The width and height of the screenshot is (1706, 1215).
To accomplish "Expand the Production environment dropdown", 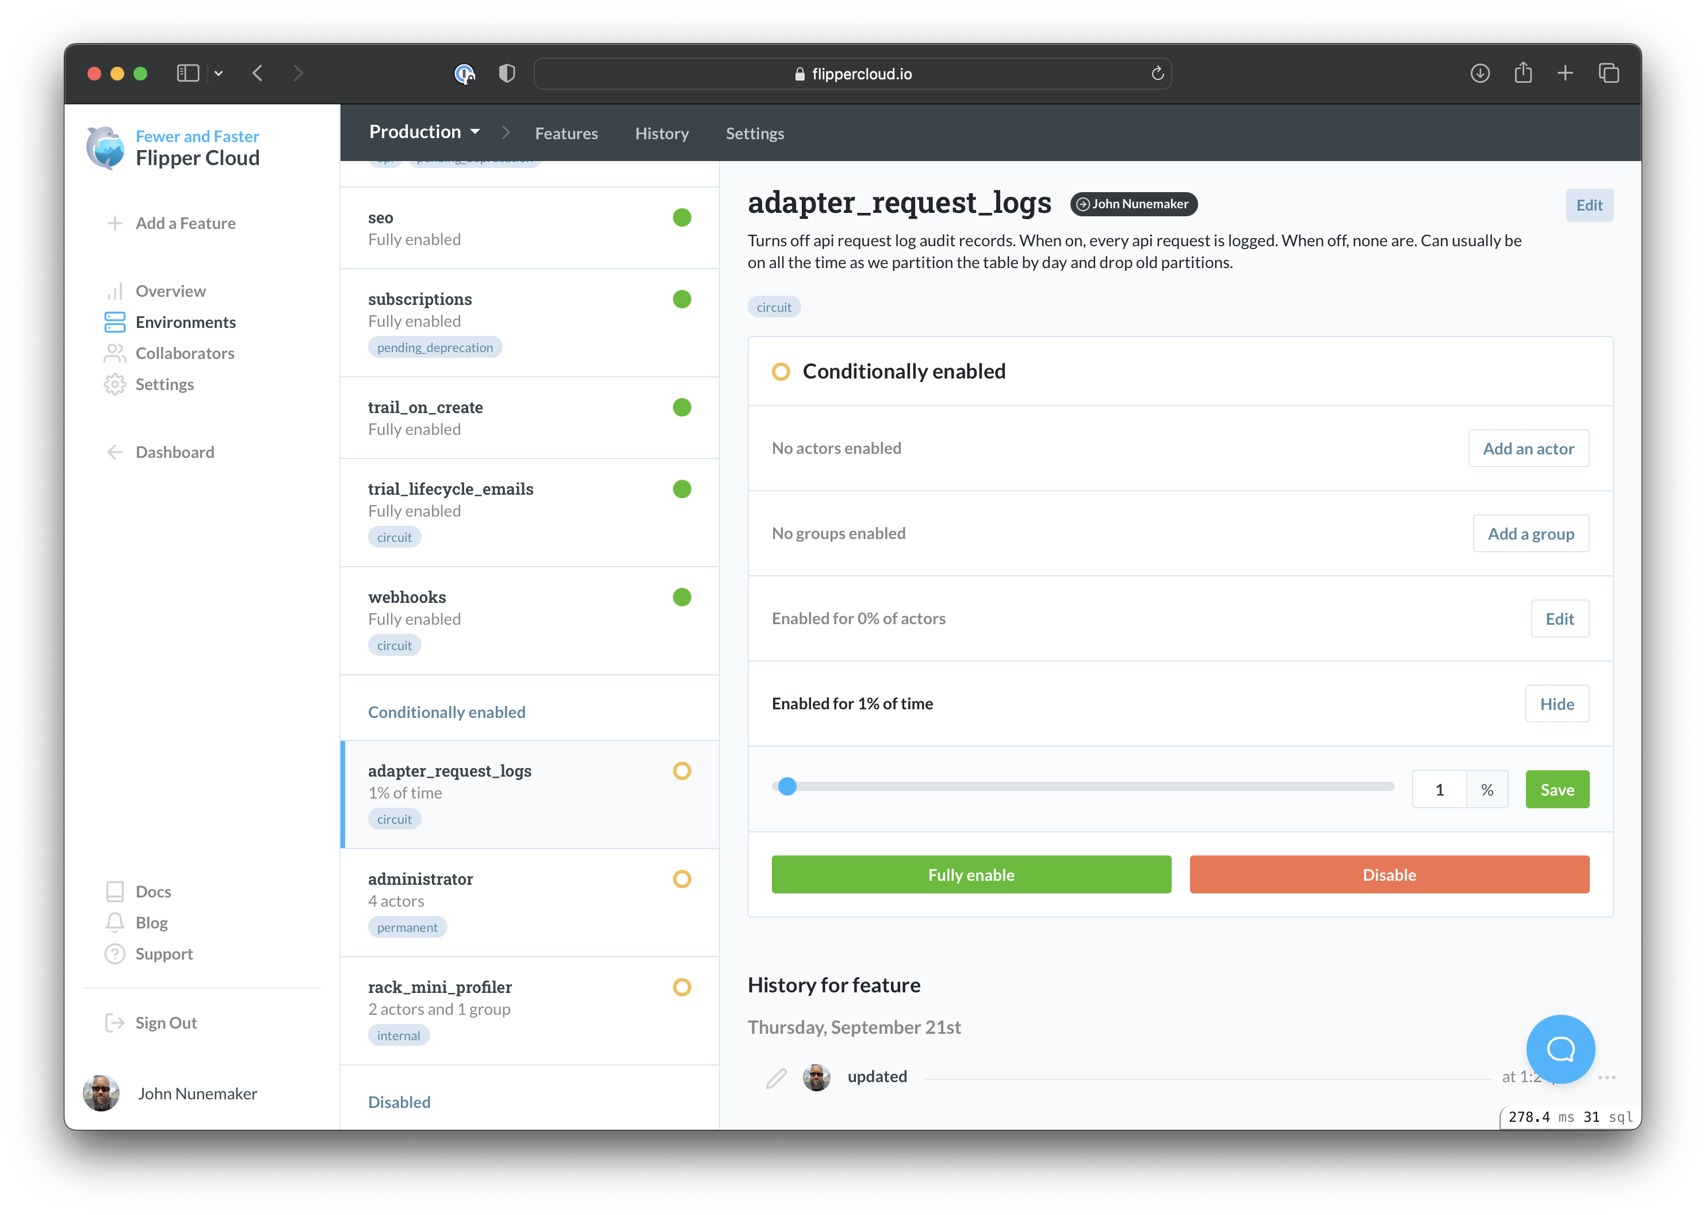I will (423, 132).
